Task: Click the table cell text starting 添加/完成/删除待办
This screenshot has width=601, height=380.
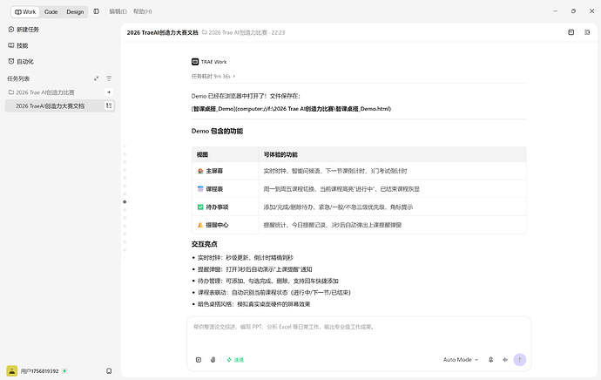Action: [x=338, y=207]
